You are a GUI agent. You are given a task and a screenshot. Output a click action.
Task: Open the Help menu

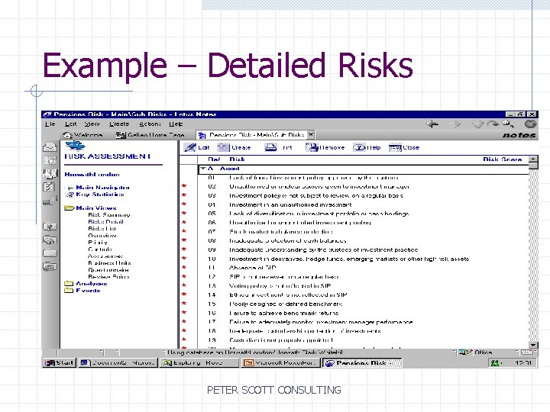point(176,124)
